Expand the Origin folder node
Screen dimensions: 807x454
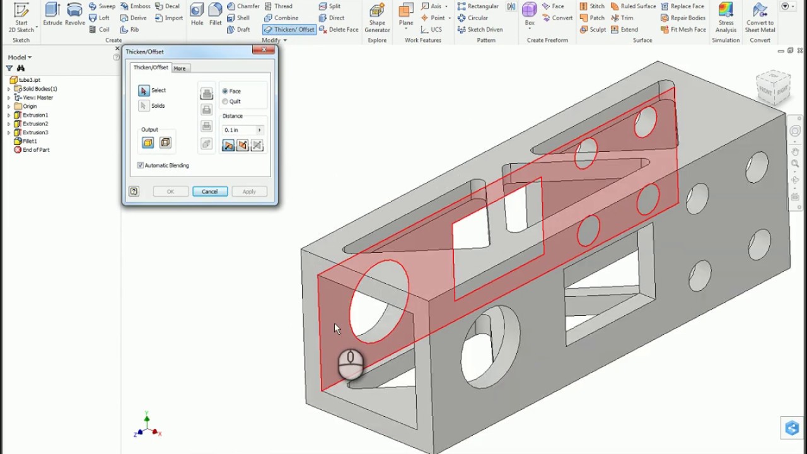pos(9,107)
